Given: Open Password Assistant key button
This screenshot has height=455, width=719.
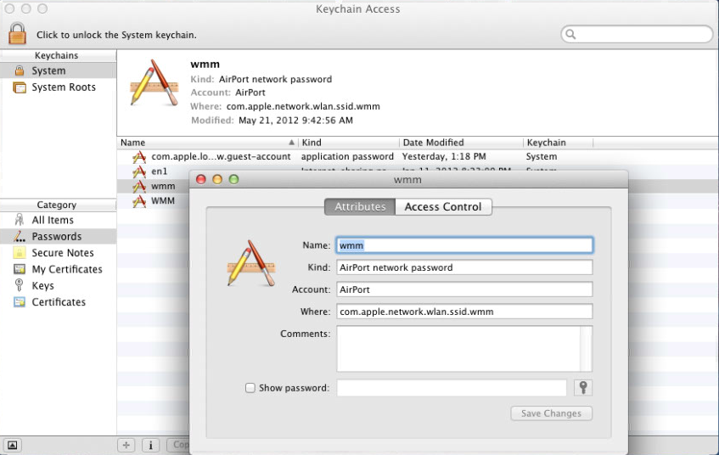Looking at the screenshot, I should [x=583, y=388].
